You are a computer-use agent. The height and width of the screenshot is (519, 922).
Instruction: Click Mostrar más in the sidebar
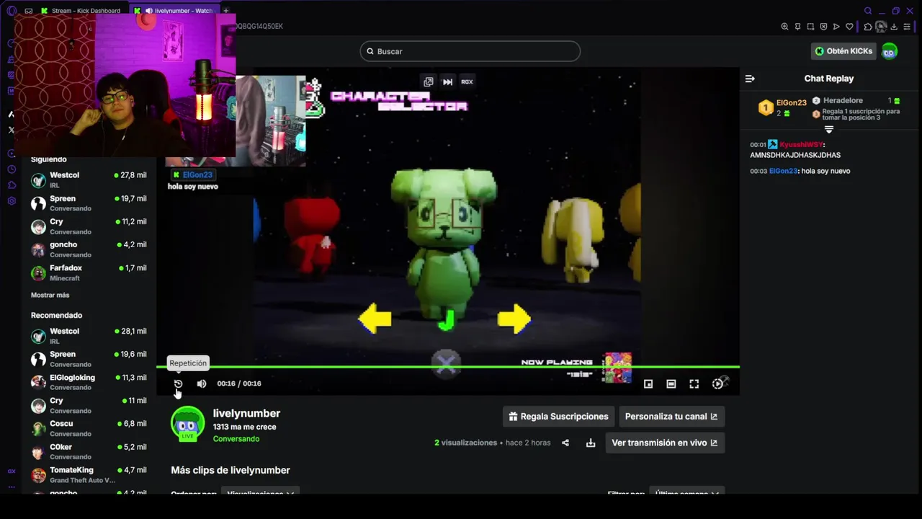pos(50,295)
